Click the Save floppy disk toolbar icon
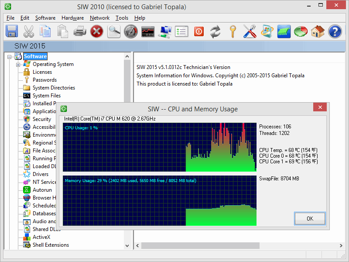This screenshot has width=349, height=262. tap(12, 31)
